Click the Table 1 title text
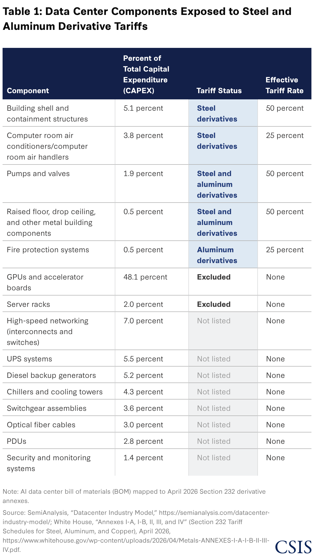Image resolution: width=314 pixels, height=556 pixels. point(147,19)
